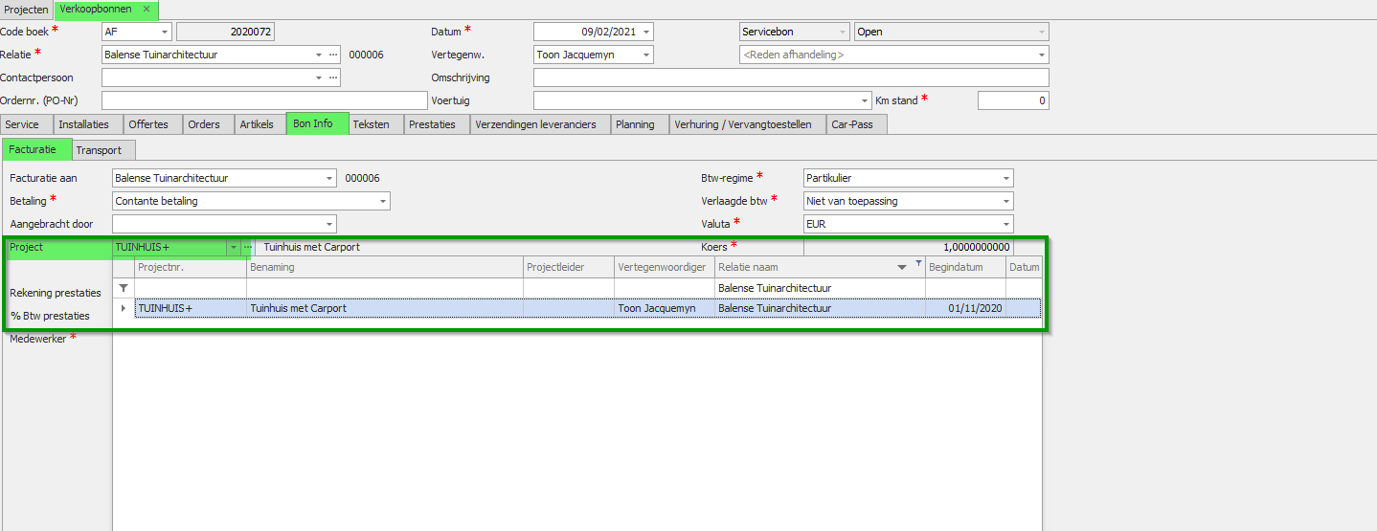Open the Btw-regime dropdown showing Partikulier
The image size is (1377, 531).
(1006, 178)
